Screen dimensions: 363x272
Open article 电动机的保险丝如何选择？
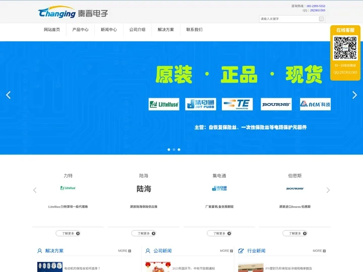coord(82,268)
